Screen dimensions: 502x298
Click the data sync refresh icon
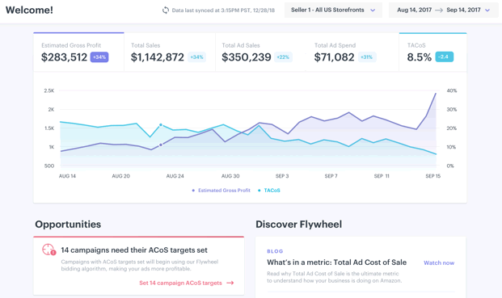(166, 10)
